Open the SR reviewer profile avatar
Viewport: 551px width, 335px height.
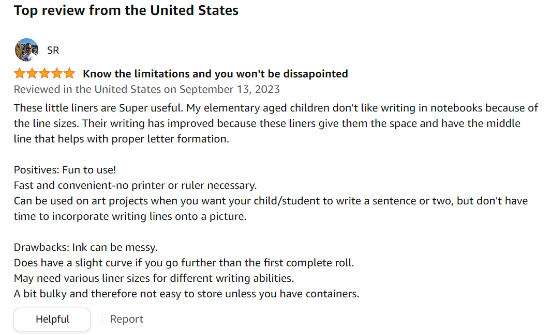[26, 50]
